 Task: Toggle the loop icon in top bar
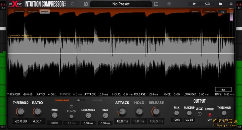(208, 4)
